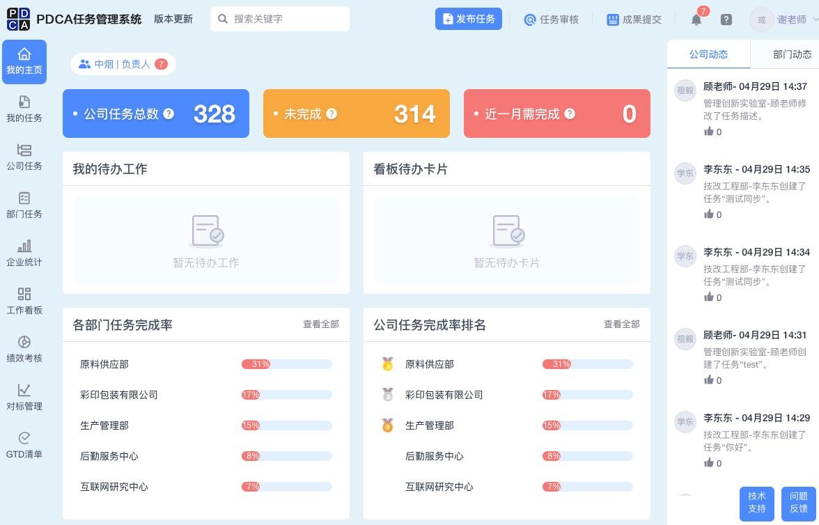Click help icon next to 公司任务总数
Screen dimensions: 819x525
[x=169, y=113]
